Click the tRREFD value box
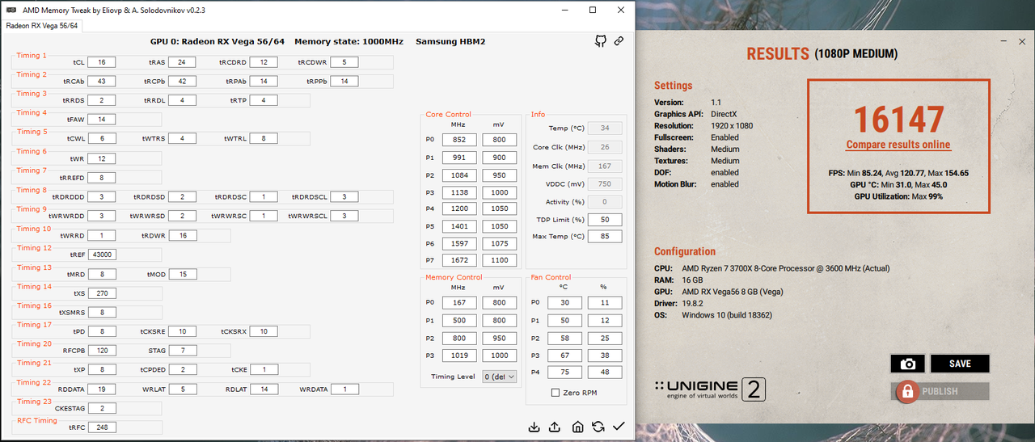This screenshot has height=442, width=1035. pos(102,178)
